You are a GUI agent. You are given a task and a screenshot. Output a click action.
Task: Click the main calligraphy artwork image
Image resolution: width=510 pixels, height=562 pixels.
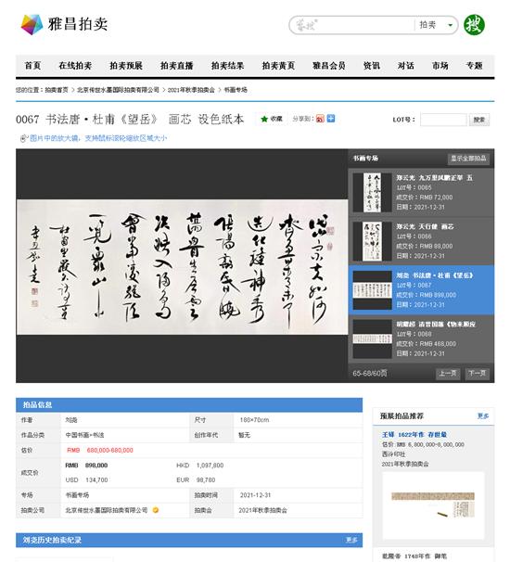[x=182, y=267]
